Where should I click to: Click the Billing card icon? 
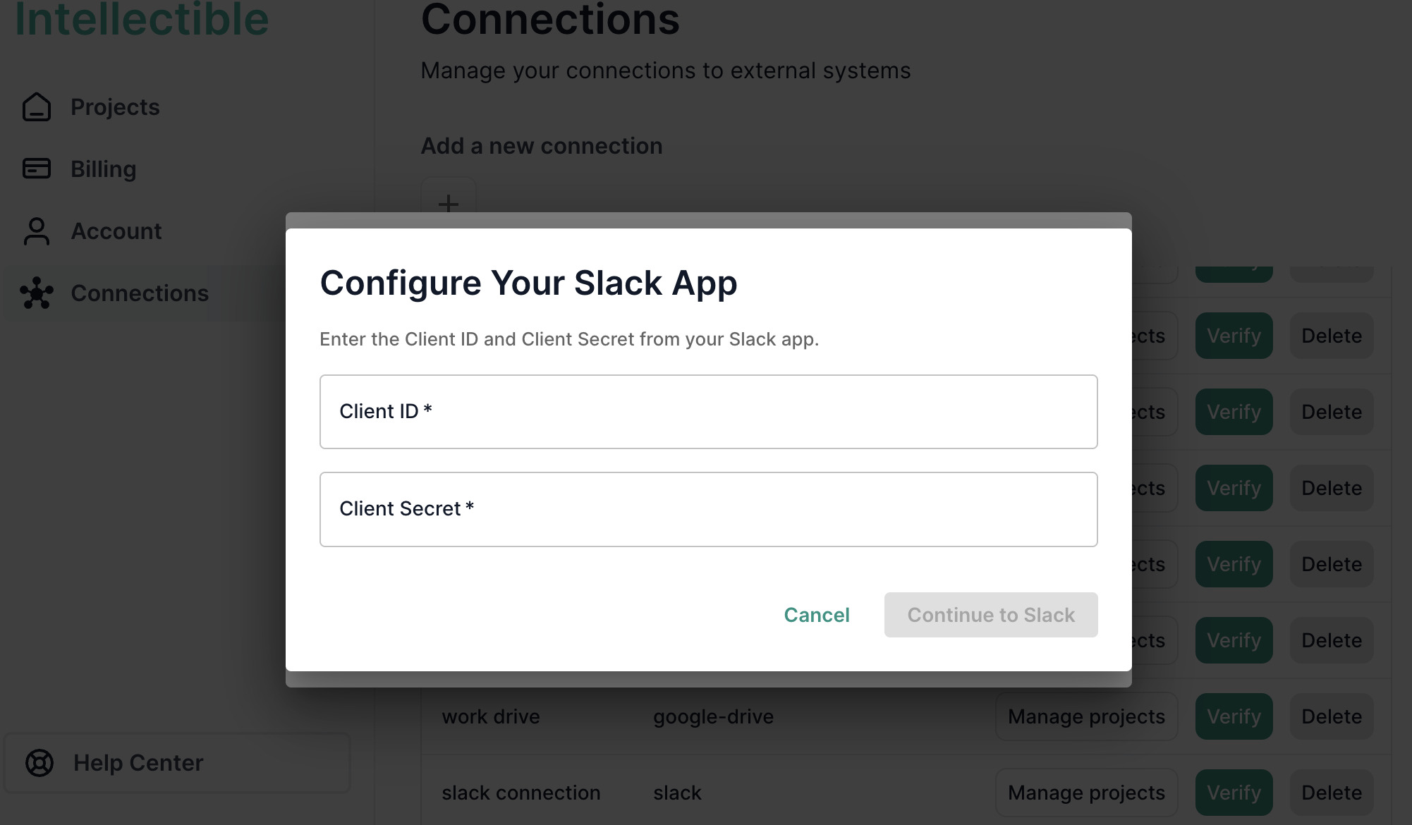[37, 169]
